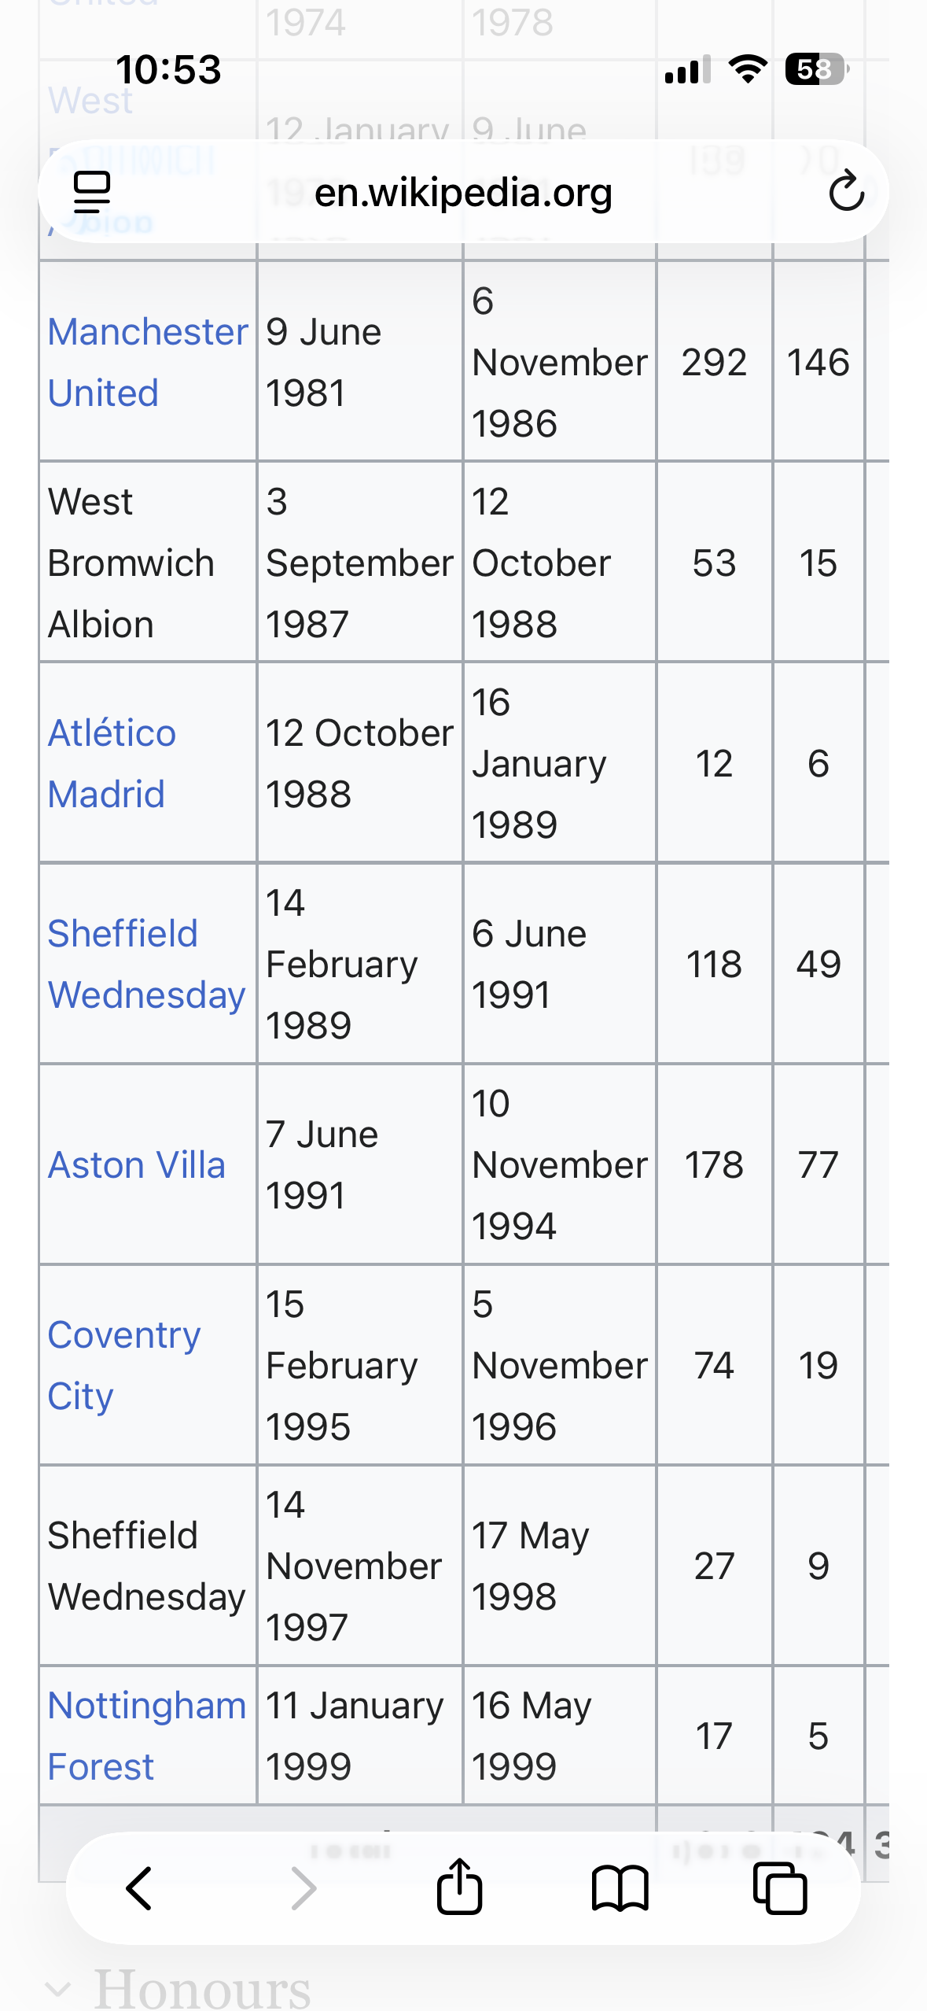Visit the Coventry City article
Viewport: 927px width, 2011px height.
[124, 1365]
